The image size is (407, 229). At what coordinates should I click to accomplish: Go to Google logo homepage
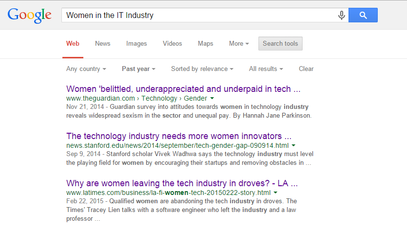coord(30,16)
